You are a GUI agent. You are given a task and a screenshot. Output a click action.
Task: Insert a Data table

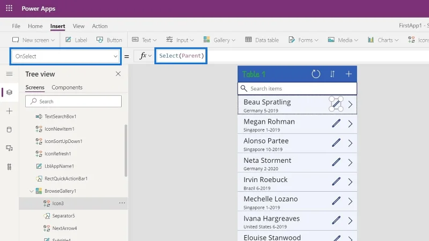tap(262, 40)
